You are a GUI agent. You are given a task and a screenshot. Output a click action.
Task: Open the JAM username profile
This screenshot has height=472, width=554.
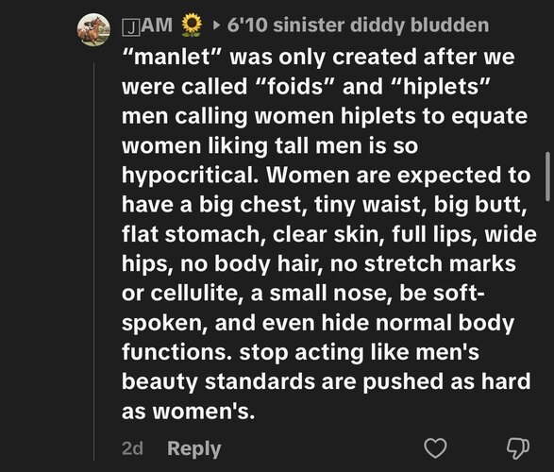(x=147, y=25)
